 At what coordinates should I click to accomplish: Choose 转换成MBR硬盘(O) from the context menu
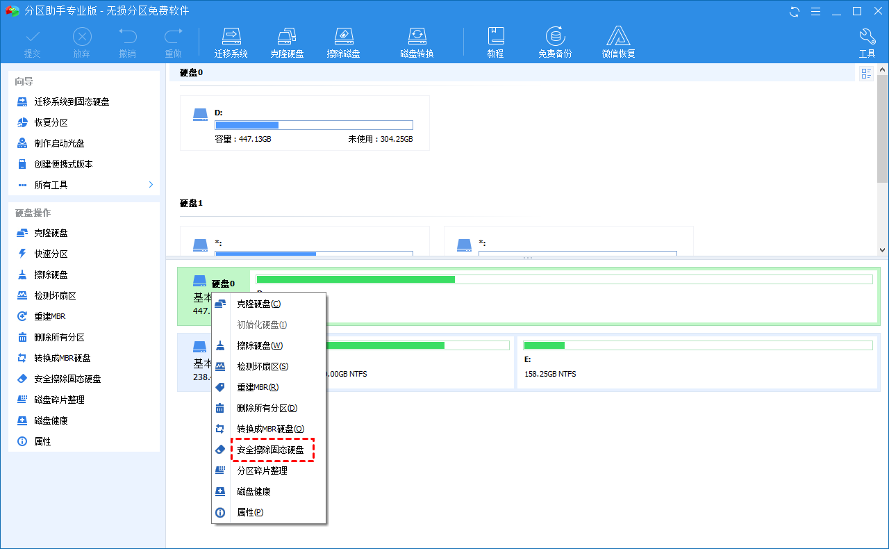point(269,429)
